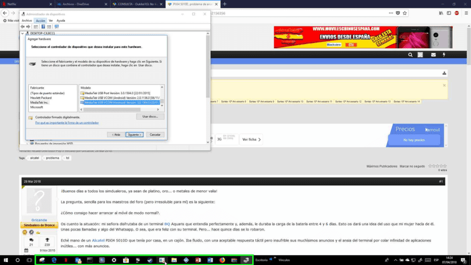
Task: Select Microsoft manufacturer
Action: (36, 107)
